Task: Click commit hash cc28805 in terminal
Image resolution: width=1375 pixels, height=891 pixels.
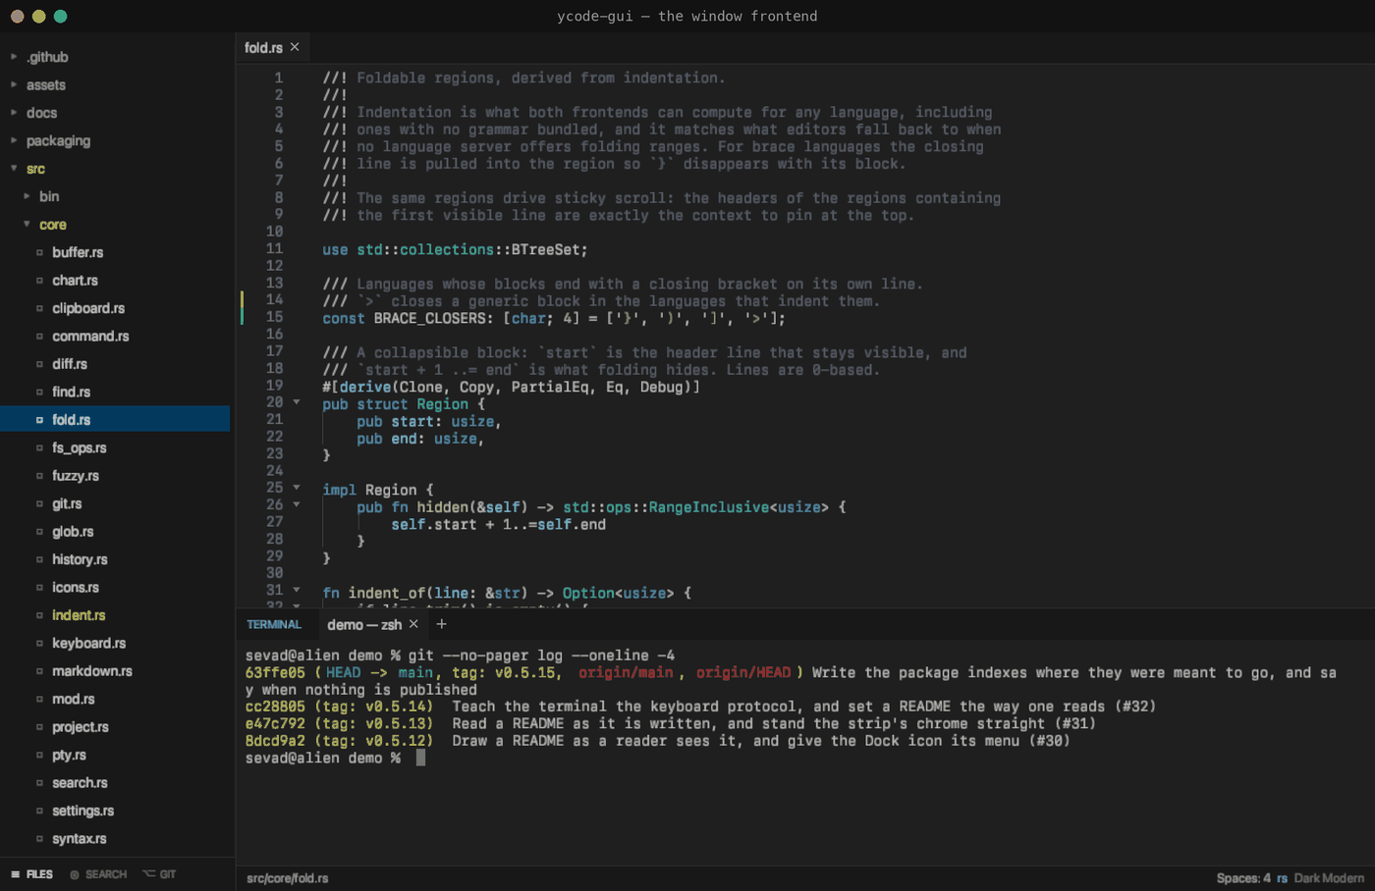Action: [x=275, y=707]
